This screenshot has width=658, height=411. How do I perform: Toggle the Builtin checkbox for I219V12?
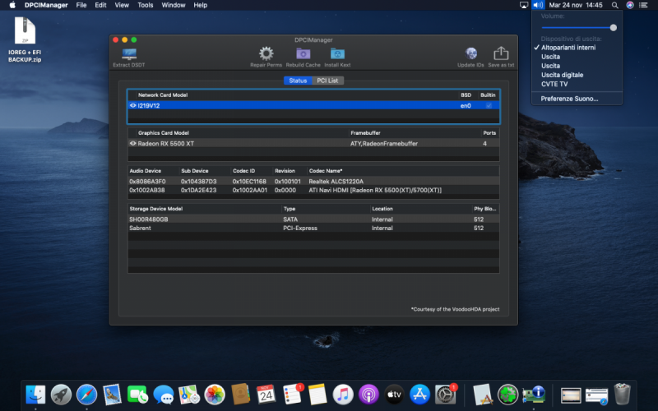click(x=489, y=105)
